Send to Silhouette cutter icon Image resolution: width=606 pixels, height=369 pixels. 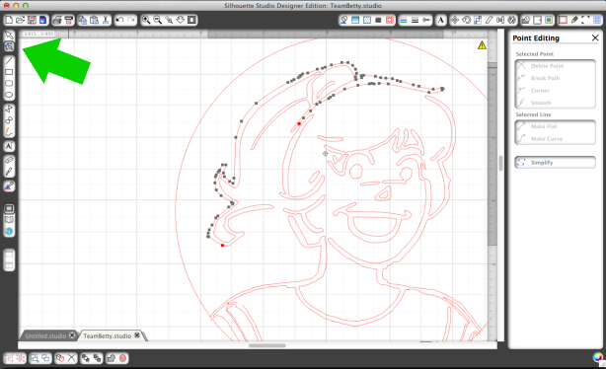68,20
